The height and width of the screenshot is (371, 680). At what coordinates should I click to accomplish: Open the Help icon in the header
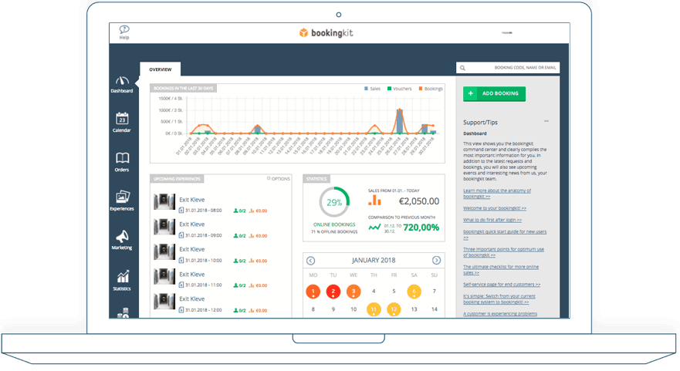point(124,32)
